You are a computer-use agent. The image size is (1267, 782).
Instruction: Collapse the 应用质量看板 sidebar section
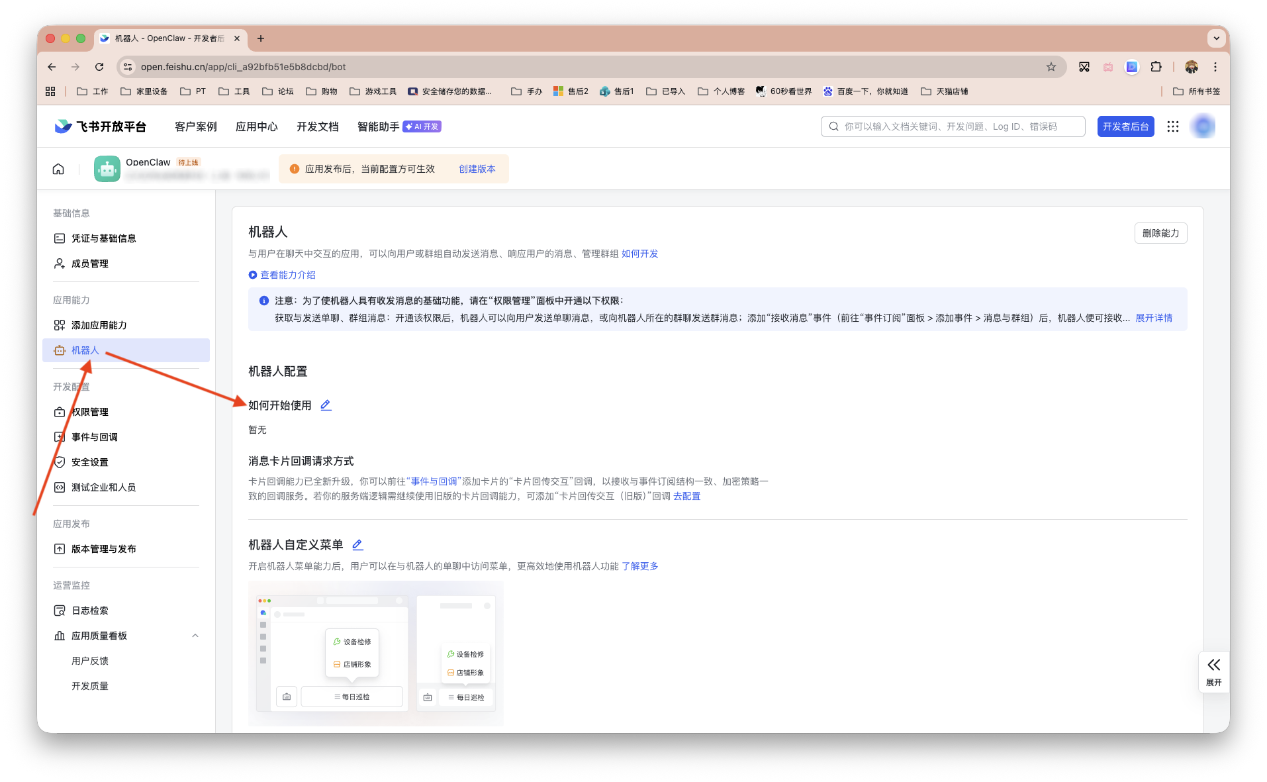coord(195,636)
